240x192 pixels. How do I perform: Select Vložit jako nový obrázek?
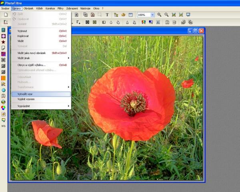pos(41,53)
